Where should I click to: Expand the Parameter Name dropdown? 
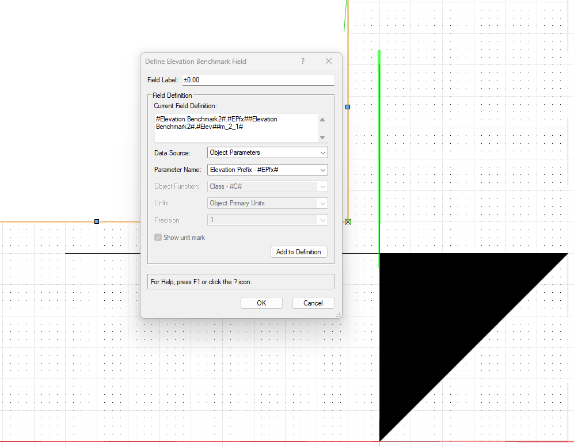pyautogui.click(x=267, y=170)
